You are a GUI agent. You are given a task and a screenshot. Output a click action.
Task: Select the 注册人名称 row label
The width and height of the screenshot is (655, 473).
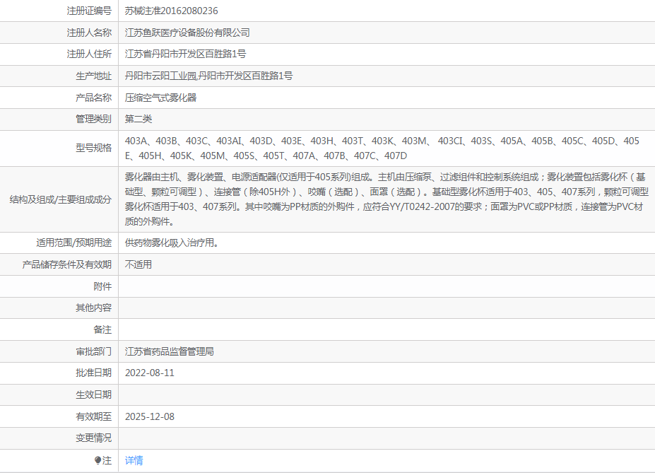coord(89,33)
